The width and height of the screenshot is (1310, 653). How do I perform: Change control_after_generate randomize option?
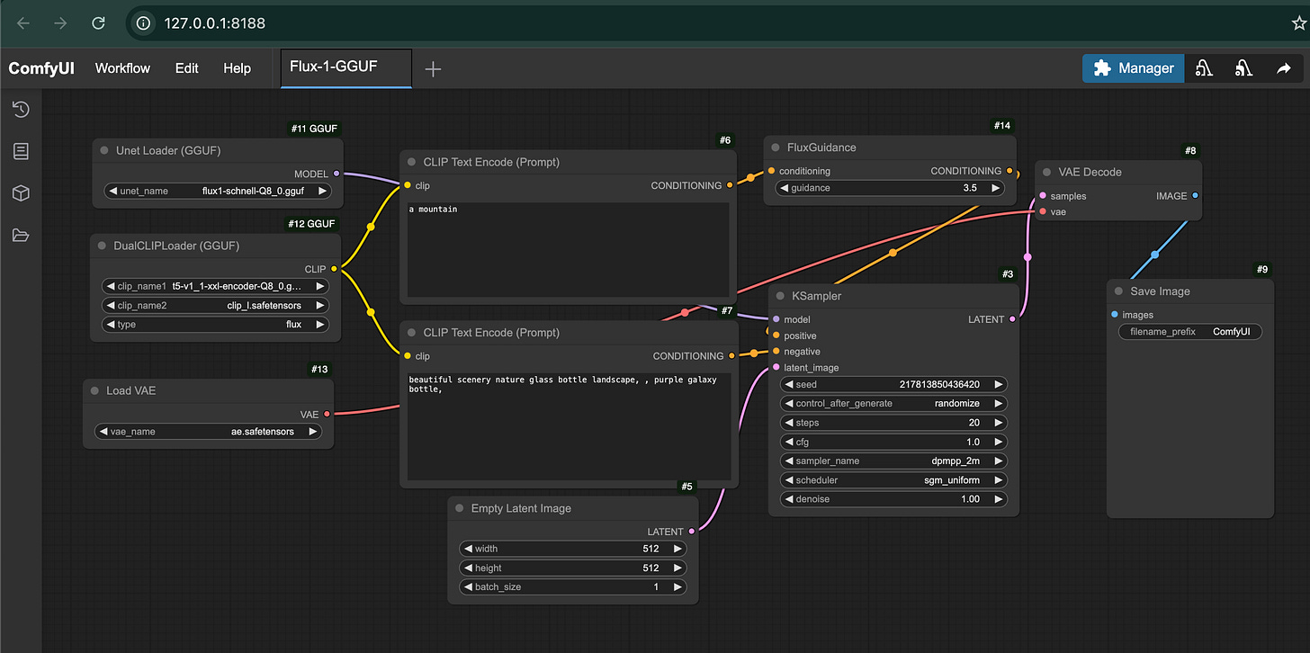[x=893, y=404]
